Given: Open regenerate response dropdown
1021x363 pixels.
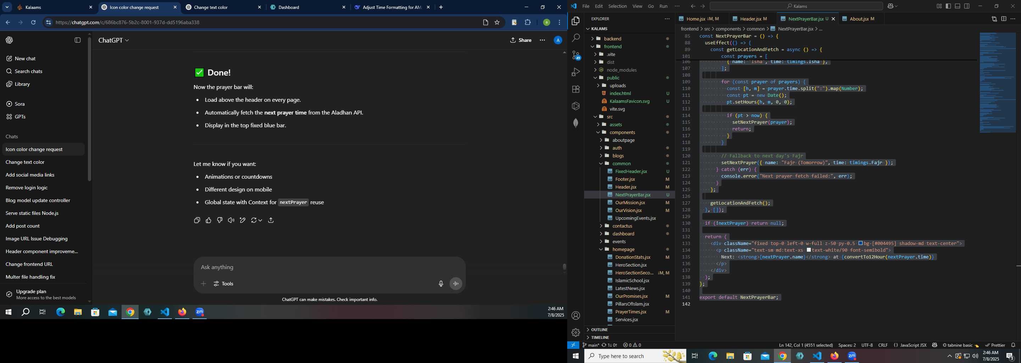Looking at the screenshot, I should point(256,220).
